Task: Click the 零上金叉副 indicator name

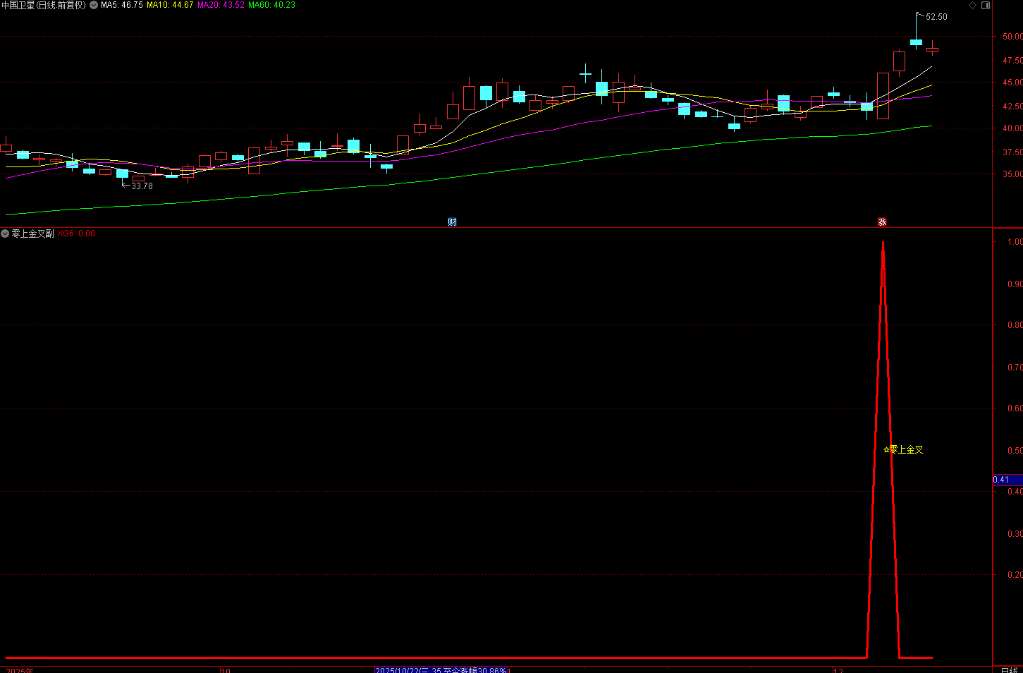Action: click(x=32, y=234)
